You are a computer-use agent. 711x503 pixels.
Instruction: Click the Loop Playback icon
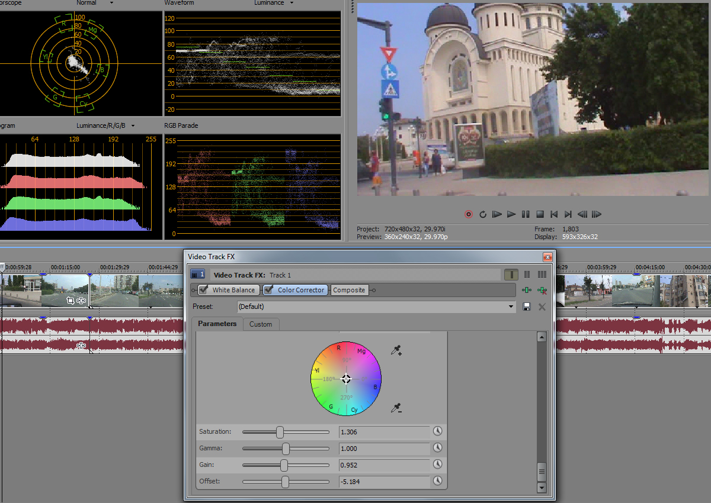tap(483, 214)
